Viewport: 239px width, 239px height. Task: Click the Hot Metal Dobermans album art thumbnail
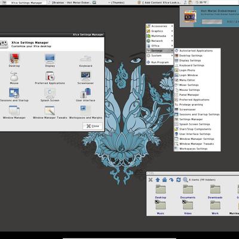click(190, 16)
